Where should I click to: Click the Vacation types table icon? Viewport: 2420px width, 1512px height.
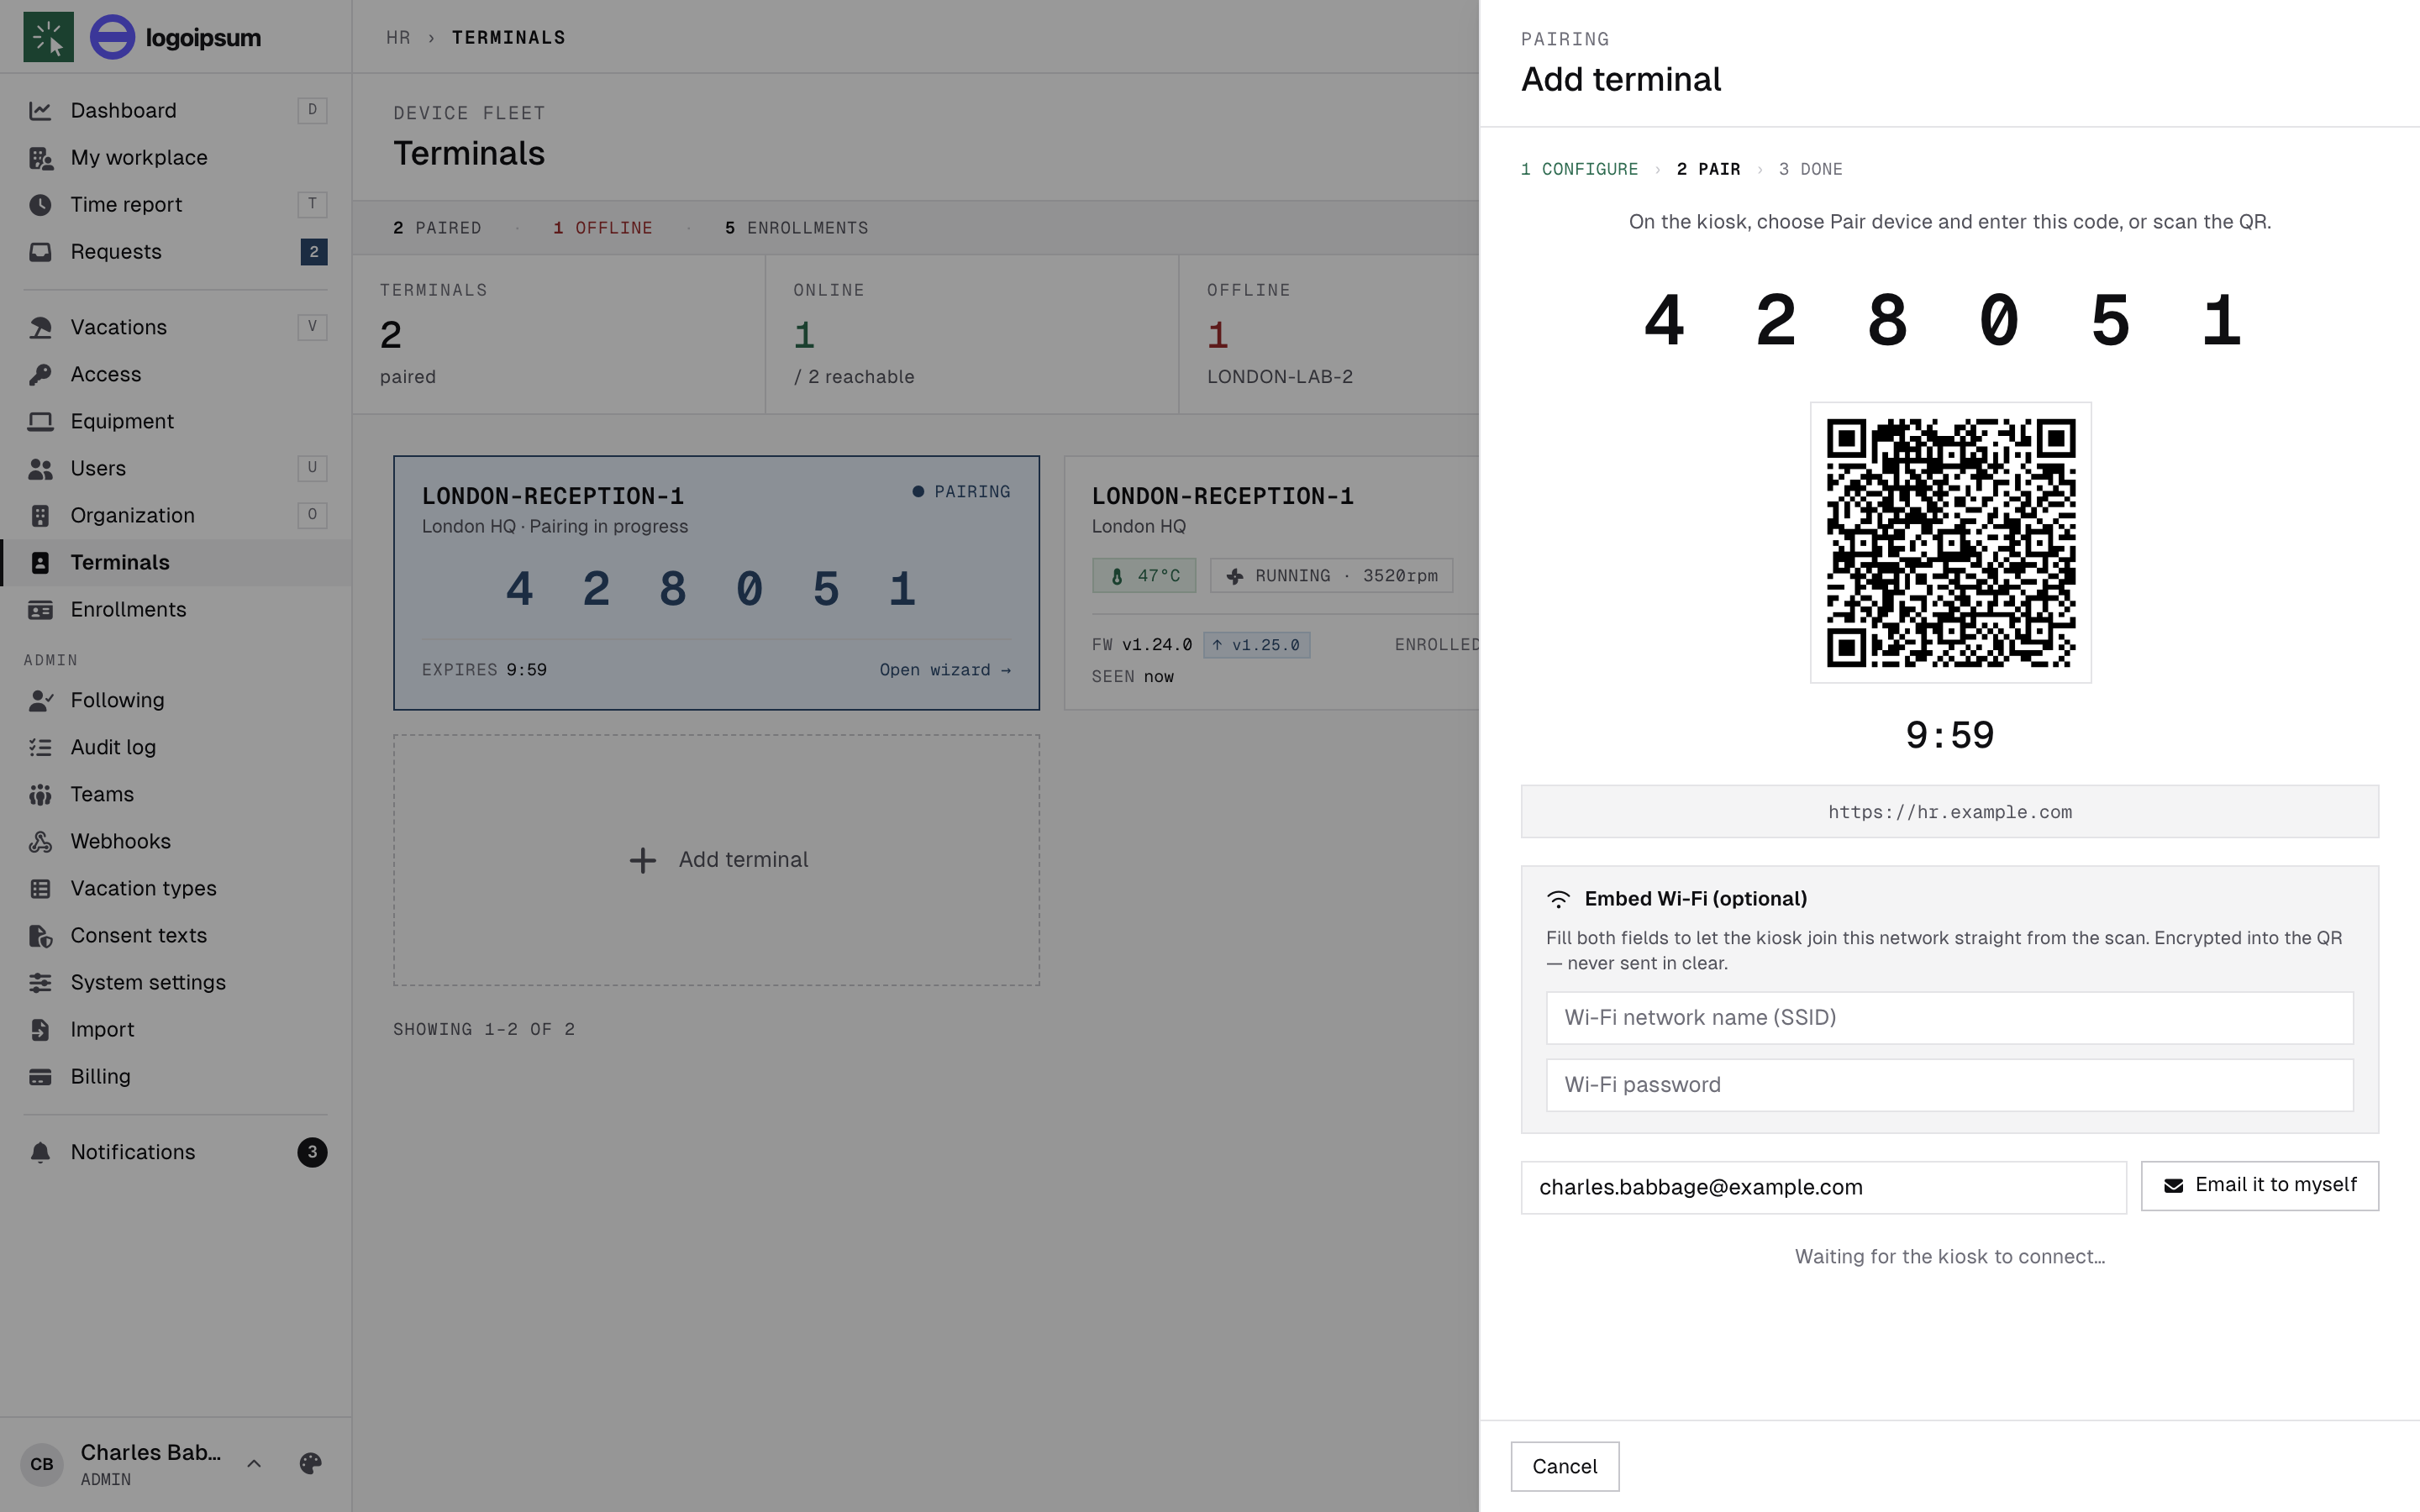click(40, 888)
